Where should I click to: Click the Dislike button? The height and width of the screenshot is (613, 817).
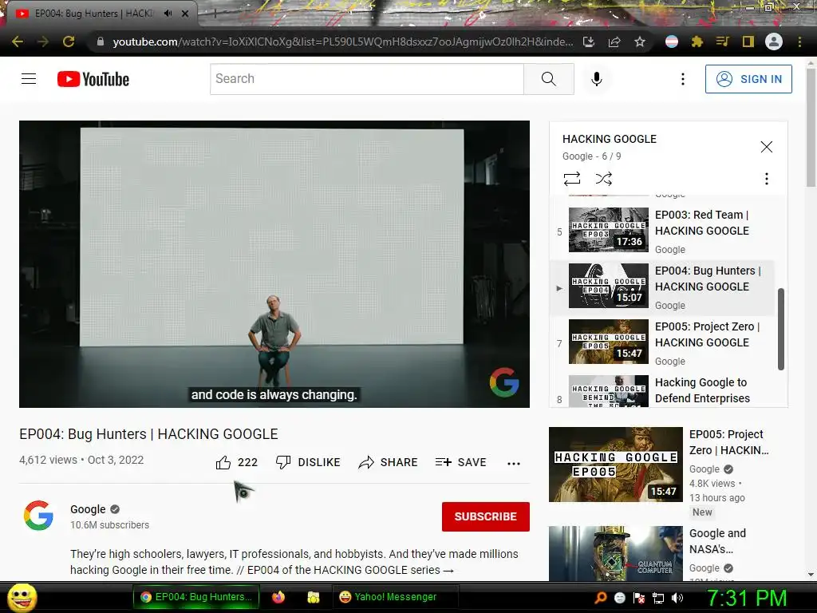pyautogui.click(x=308, y=462)
